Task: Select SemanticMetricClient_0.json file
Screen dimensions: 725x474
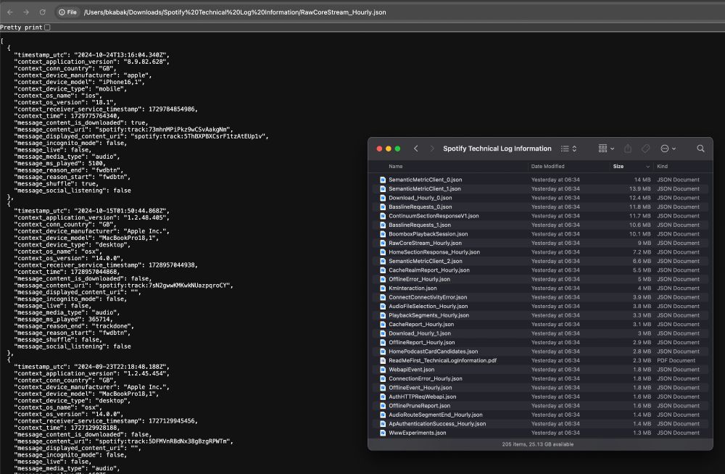Action: click(x=425, y=180)
